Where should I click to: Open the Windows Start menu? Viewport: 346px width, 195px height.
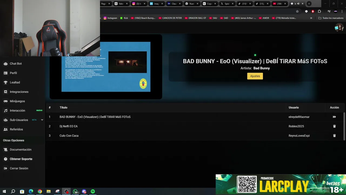pos(4,191)
